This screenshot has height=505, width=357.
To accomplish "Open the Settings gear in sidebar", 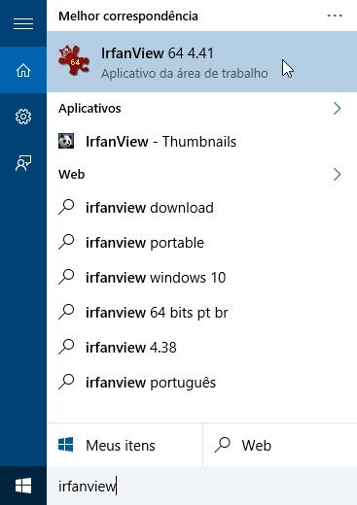I will 23,117.
